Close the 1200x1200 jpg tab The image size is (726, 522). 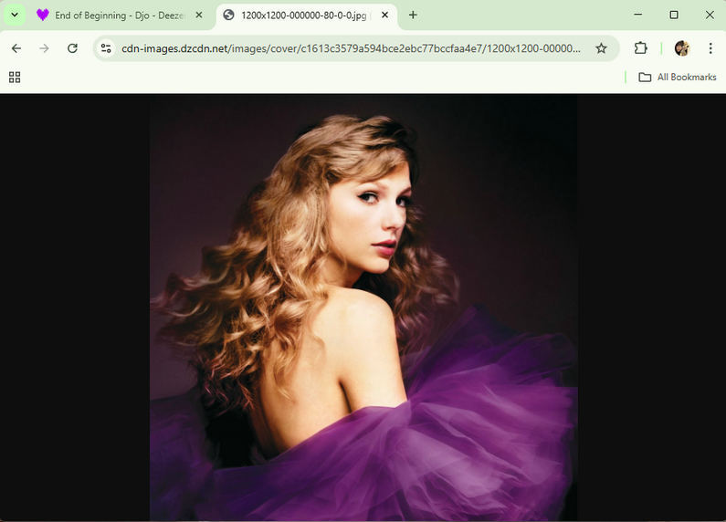384,16
